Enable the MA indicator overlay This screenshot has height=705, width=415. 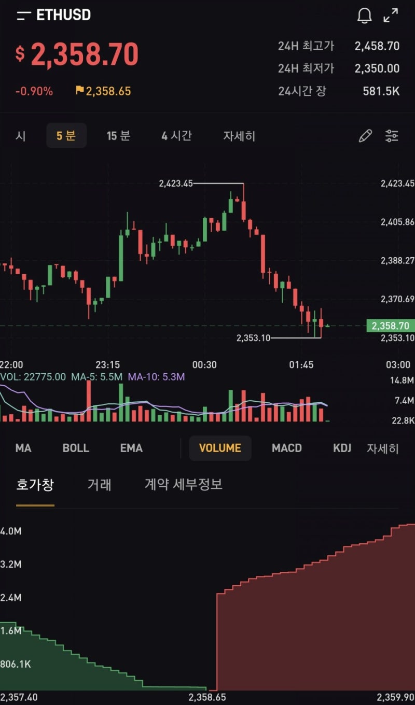click(23, 448)
